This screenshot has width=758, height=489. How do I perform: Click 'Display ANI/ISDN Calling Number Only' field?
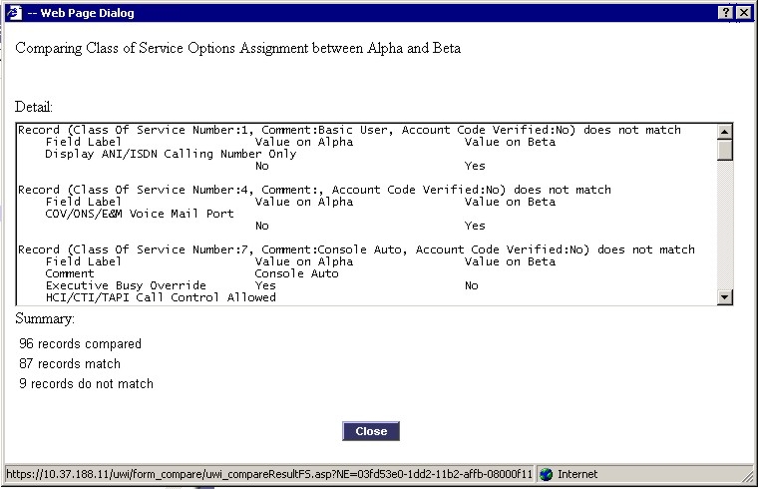pos(171,154)
